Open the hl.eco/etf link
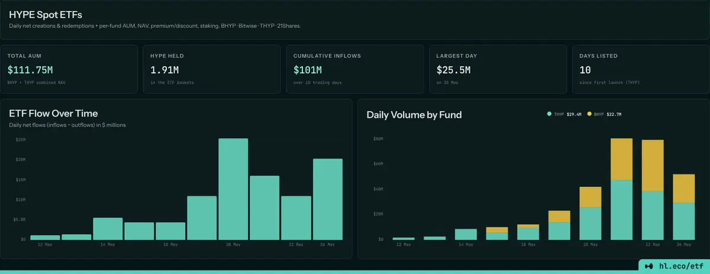The width and height of the screenshot is (710, 274). tap(680, 267)
